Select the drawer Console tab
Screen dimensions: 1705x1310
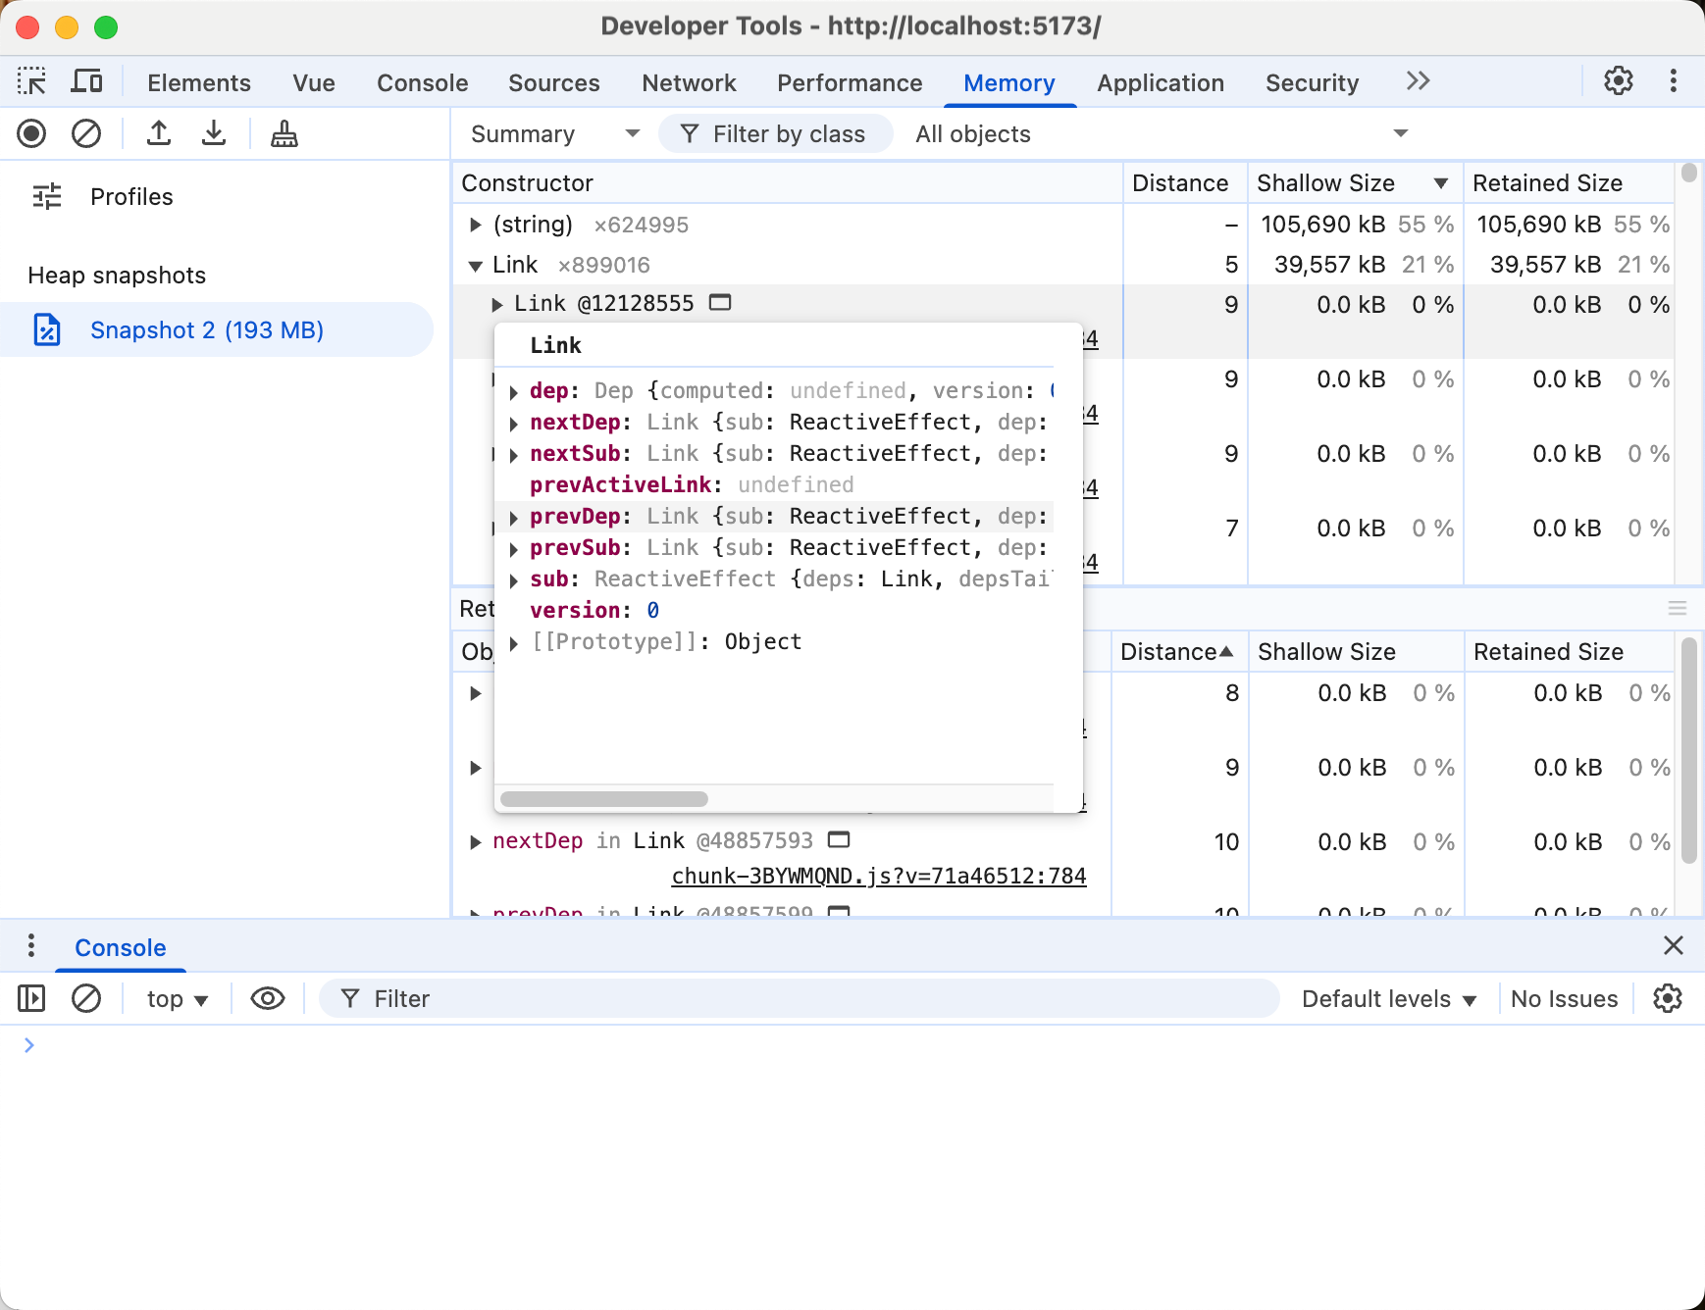(x=121, y=947)
